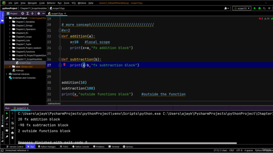Toggle the Structure tool window stripe

(2, 136)
